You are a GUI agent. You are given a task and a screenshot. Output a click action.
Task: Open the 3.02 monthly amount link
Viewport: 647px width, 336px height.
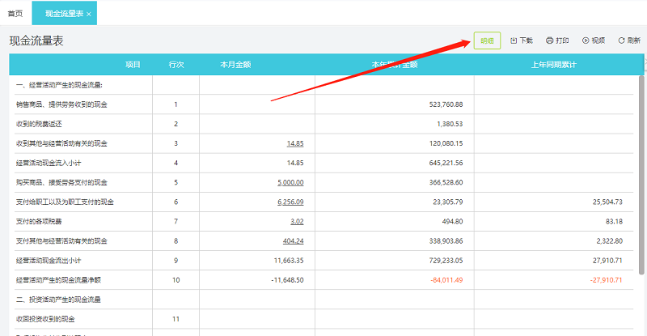[297, 221]
